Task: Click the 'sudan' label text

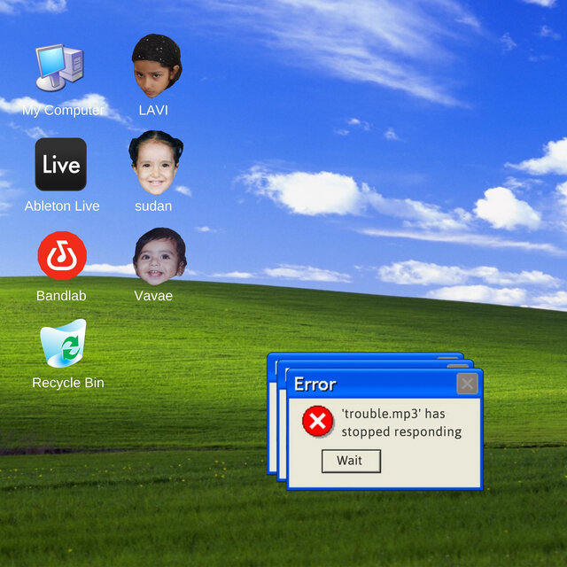Action: [153, 206]
